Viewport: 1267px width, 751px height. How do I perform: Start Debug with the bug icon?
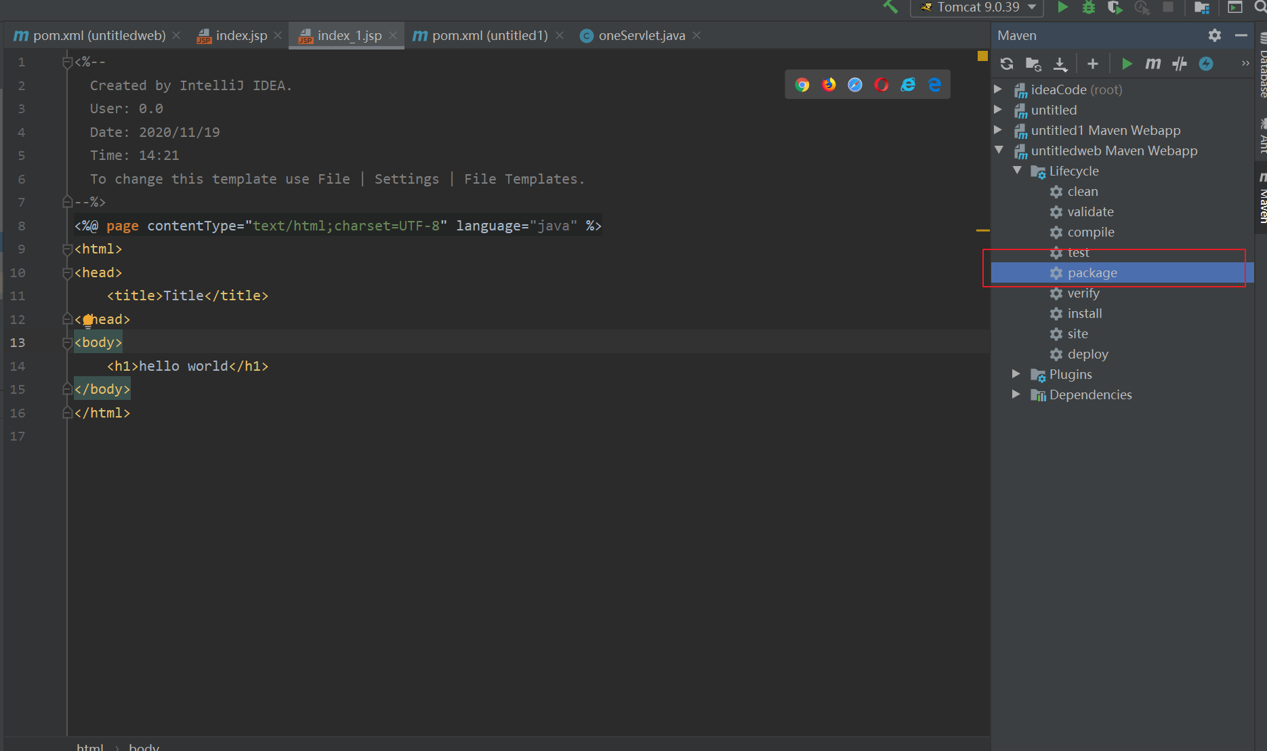pyautogui.click(x=1089, y=7)
